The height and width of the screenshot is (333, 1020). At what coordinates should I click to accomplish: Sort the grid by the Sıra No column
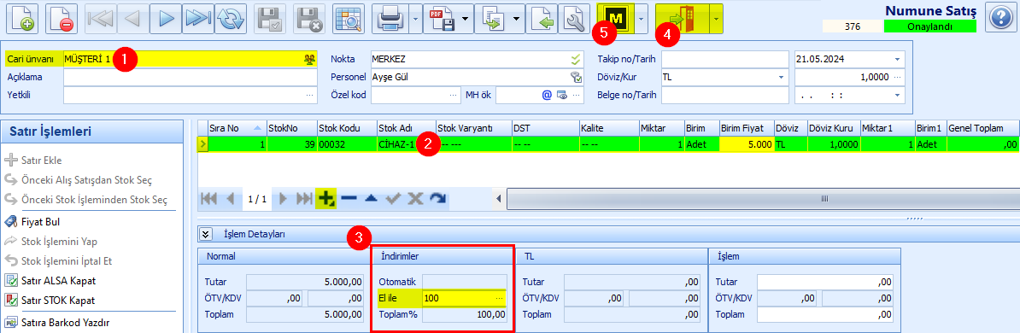click(x=237, y=127)
